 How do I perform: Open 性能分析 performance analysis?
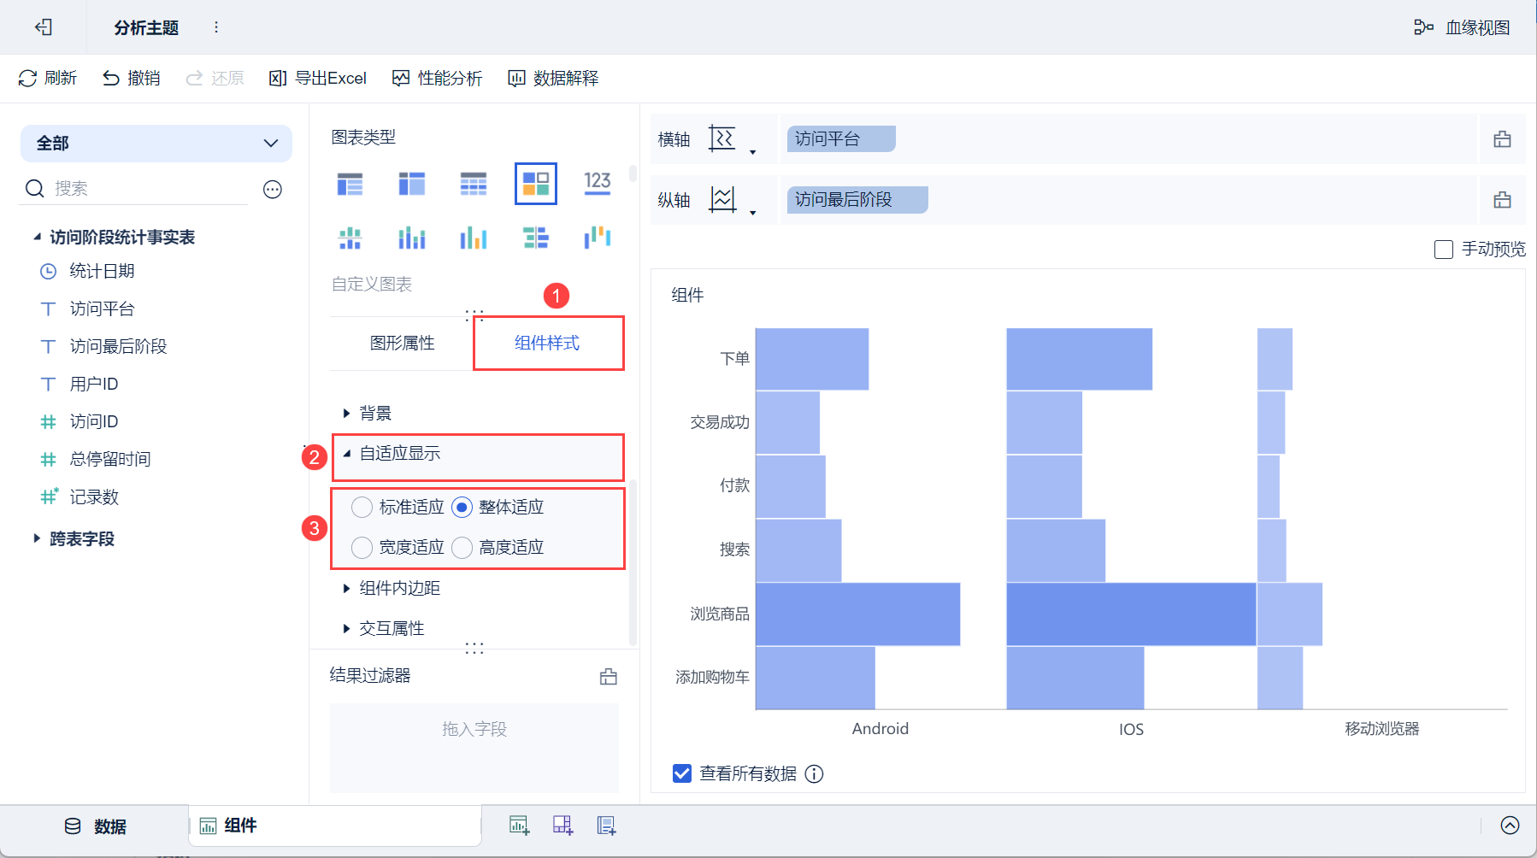[x=437, y=78]
